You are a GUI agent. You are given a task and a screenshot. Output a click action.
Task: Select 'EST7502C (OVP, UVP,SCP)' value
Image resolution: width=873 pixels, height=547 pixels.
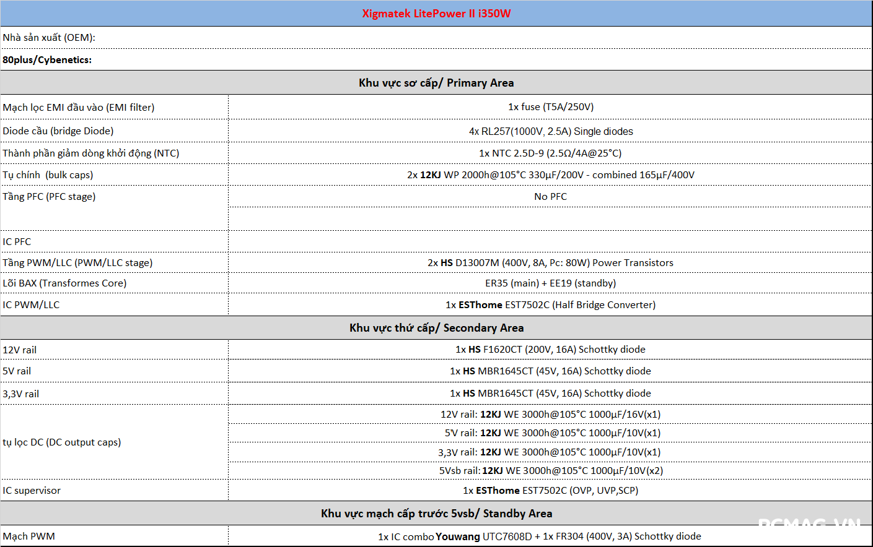coord(550,491)
